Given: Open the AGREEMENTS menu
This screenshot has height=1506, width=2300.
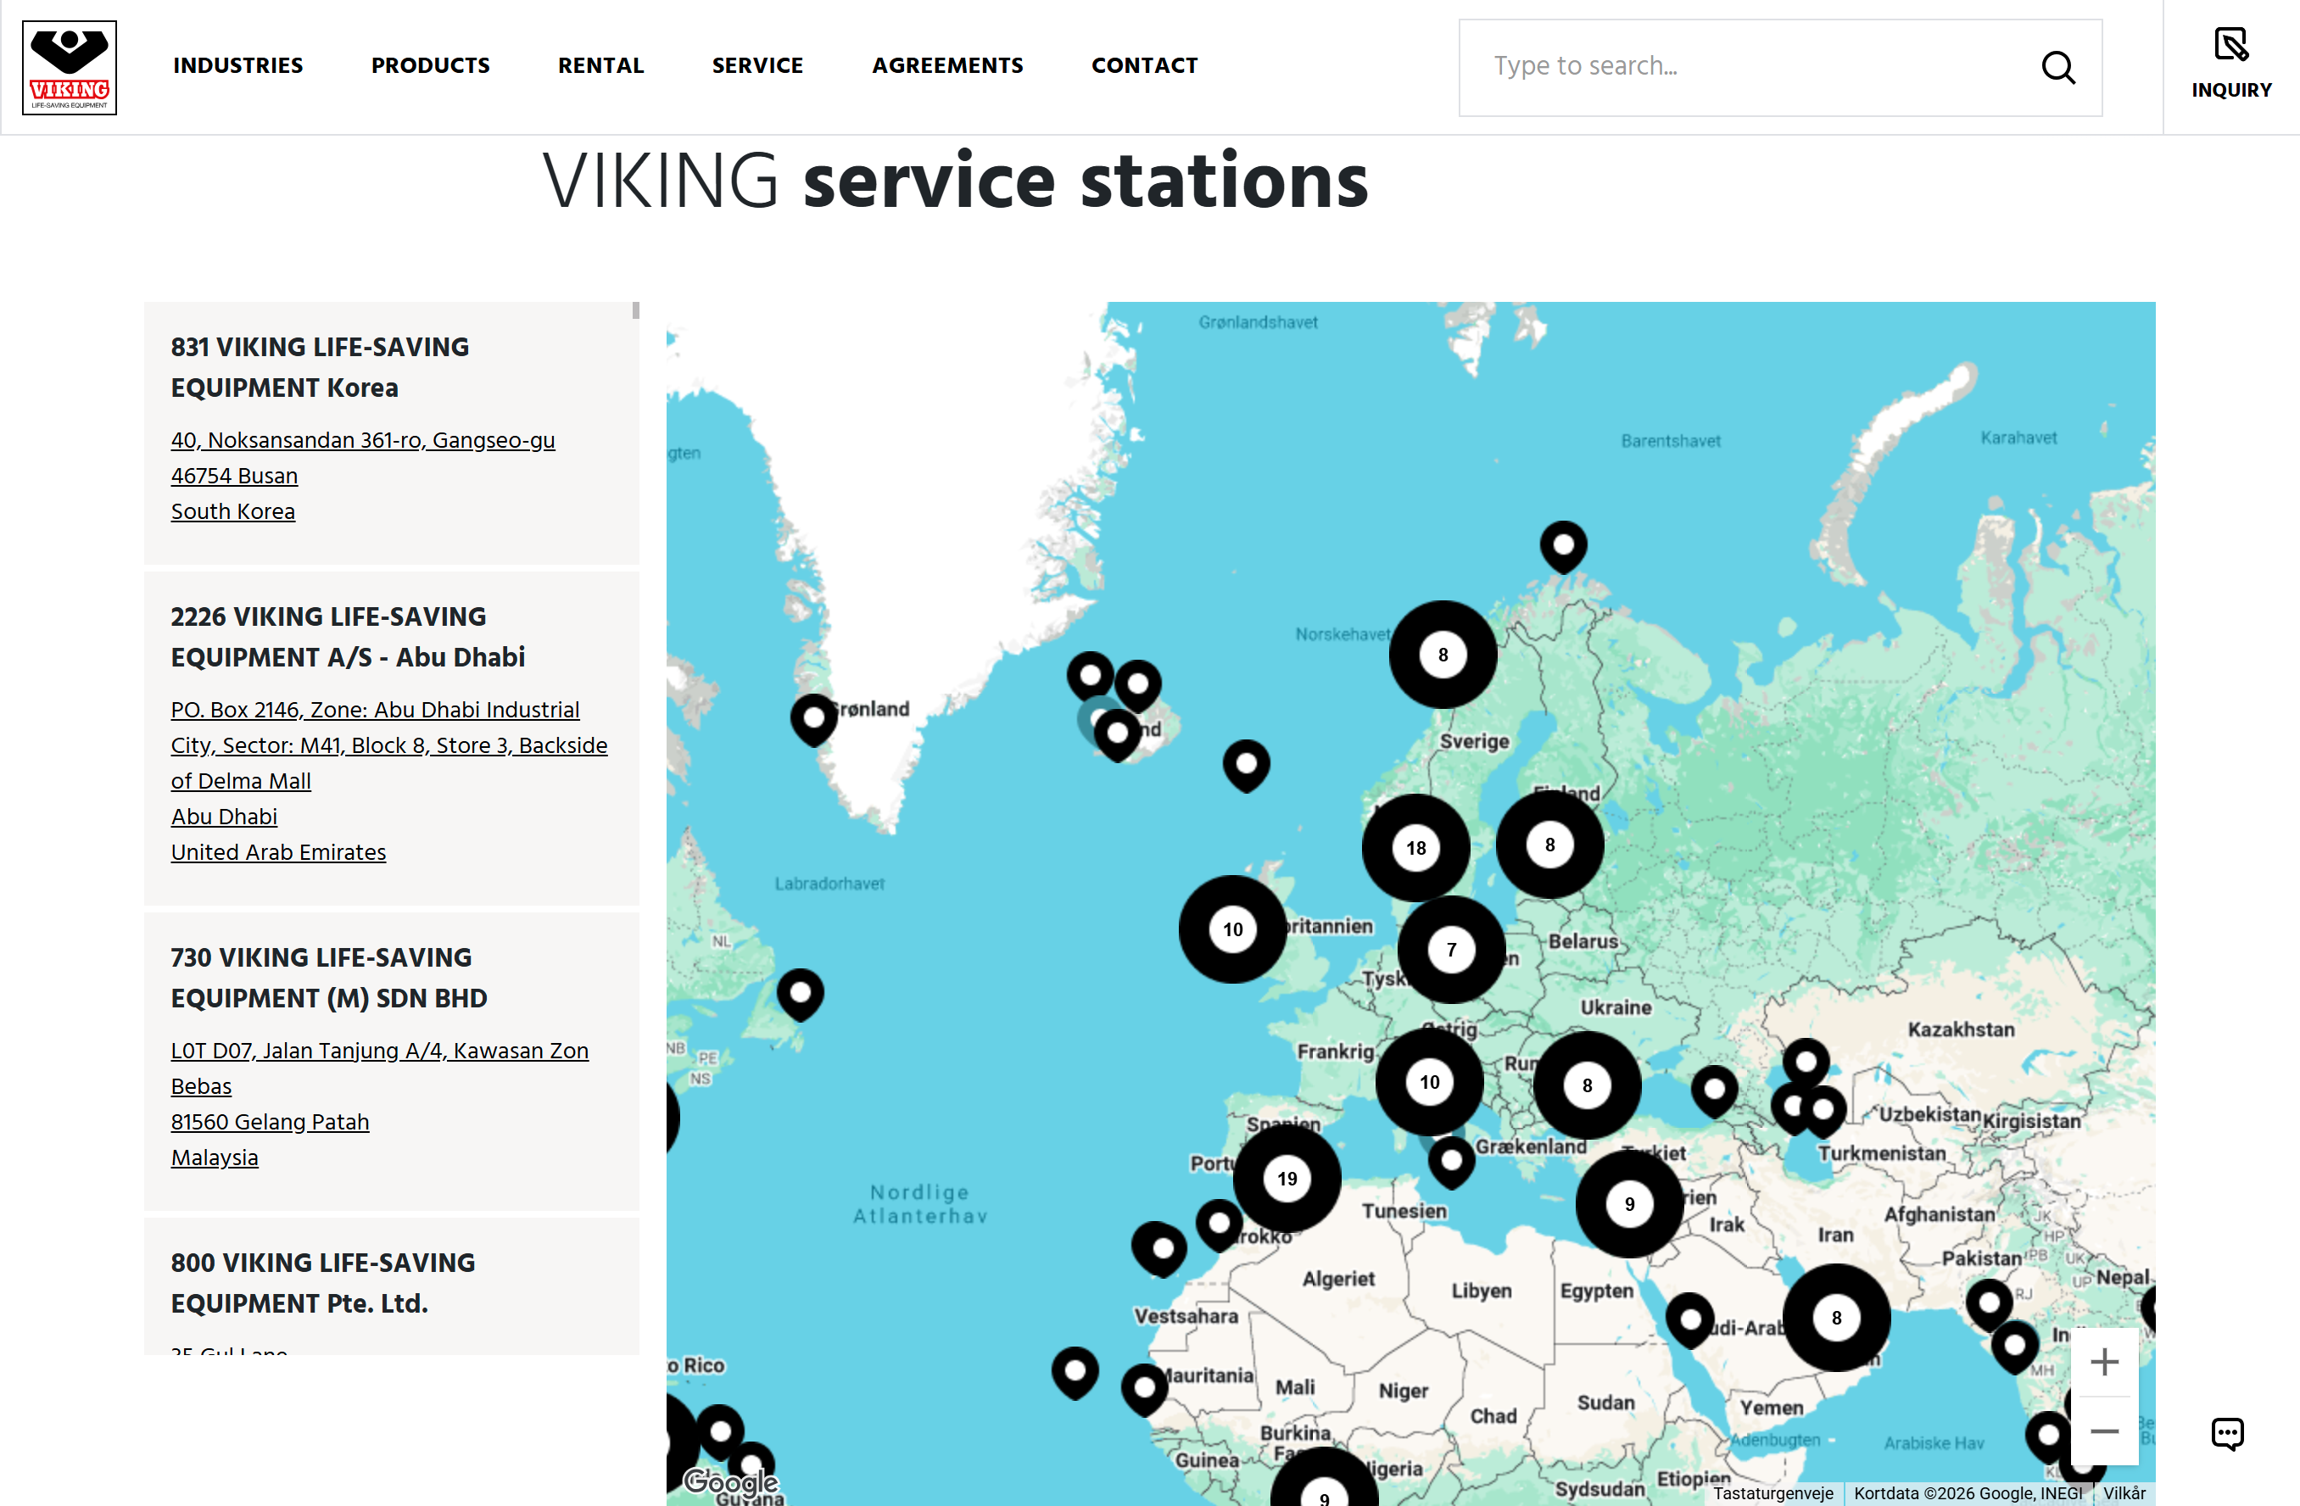Looking at the screenshot, I should tap(947, 65).
